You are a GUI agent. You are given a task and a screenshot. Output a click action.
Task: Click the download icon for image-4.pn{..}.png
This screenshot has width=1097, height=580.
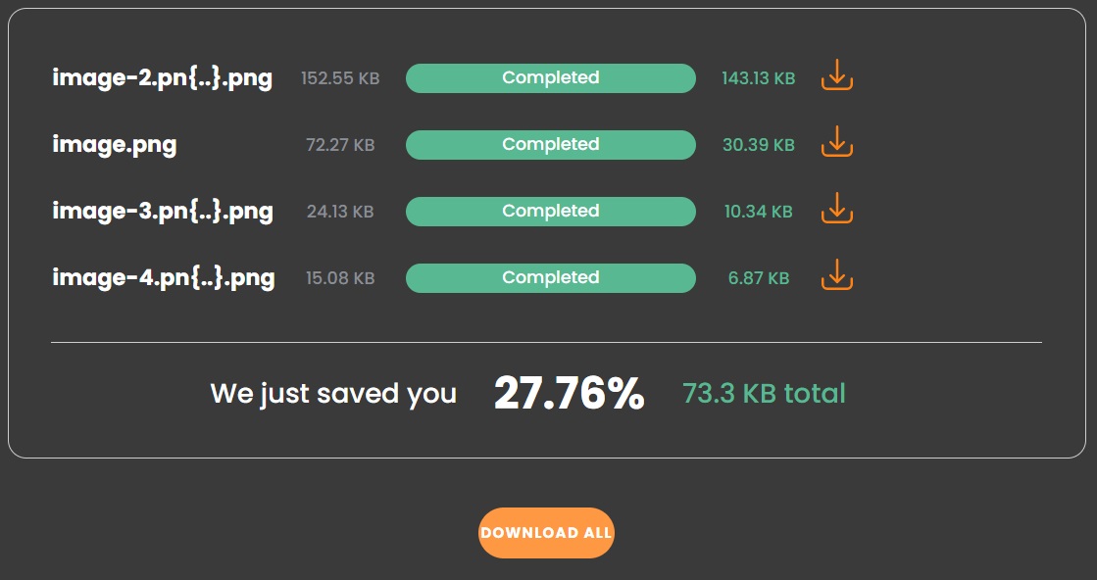click(836, 277)
